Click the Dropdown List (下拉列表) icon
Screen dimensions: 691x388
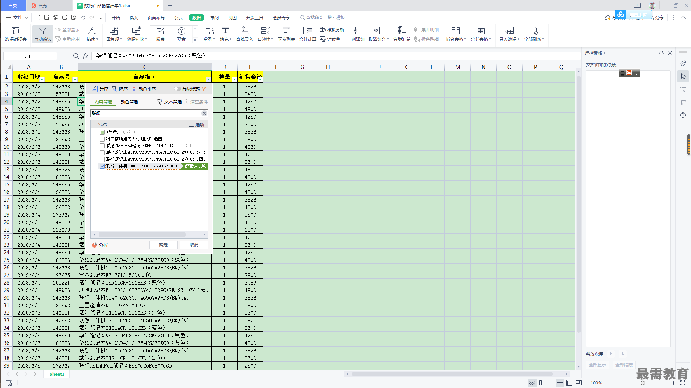coord(286,34)
